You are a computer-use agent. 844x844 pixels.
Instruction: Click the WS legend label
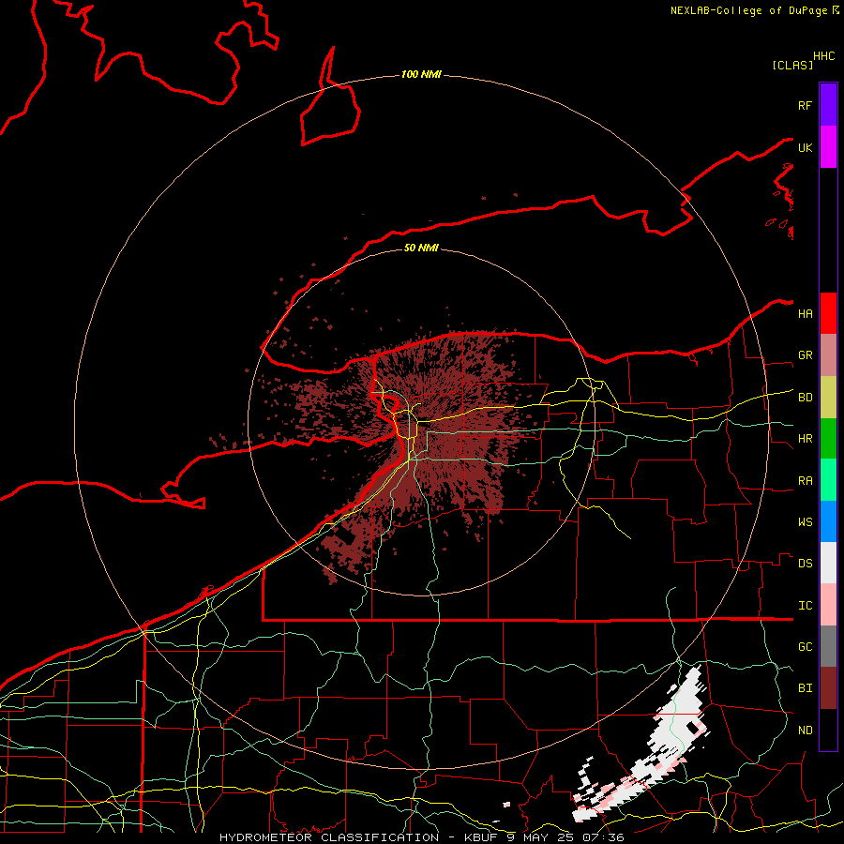[x=806, y=521]
